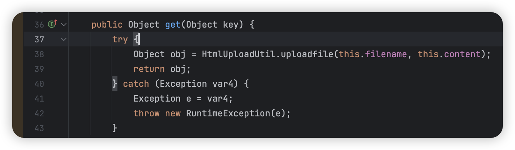Collapse the try block fold chevron
The width and height of the screenshot is (515, 150).
click(63, 39)
